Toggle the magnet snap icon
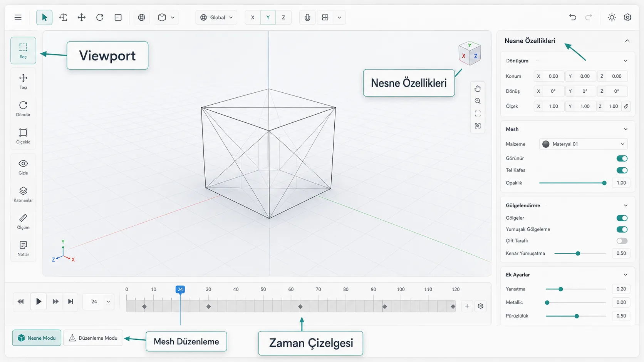 (307, 17)
